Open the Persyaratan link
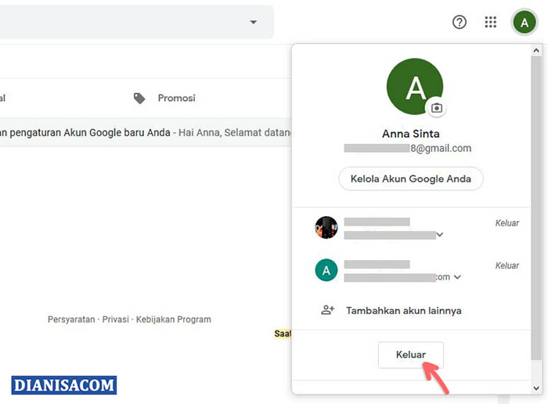The height and width of the screenshot is (404, 548). click(x=71, y=319)
